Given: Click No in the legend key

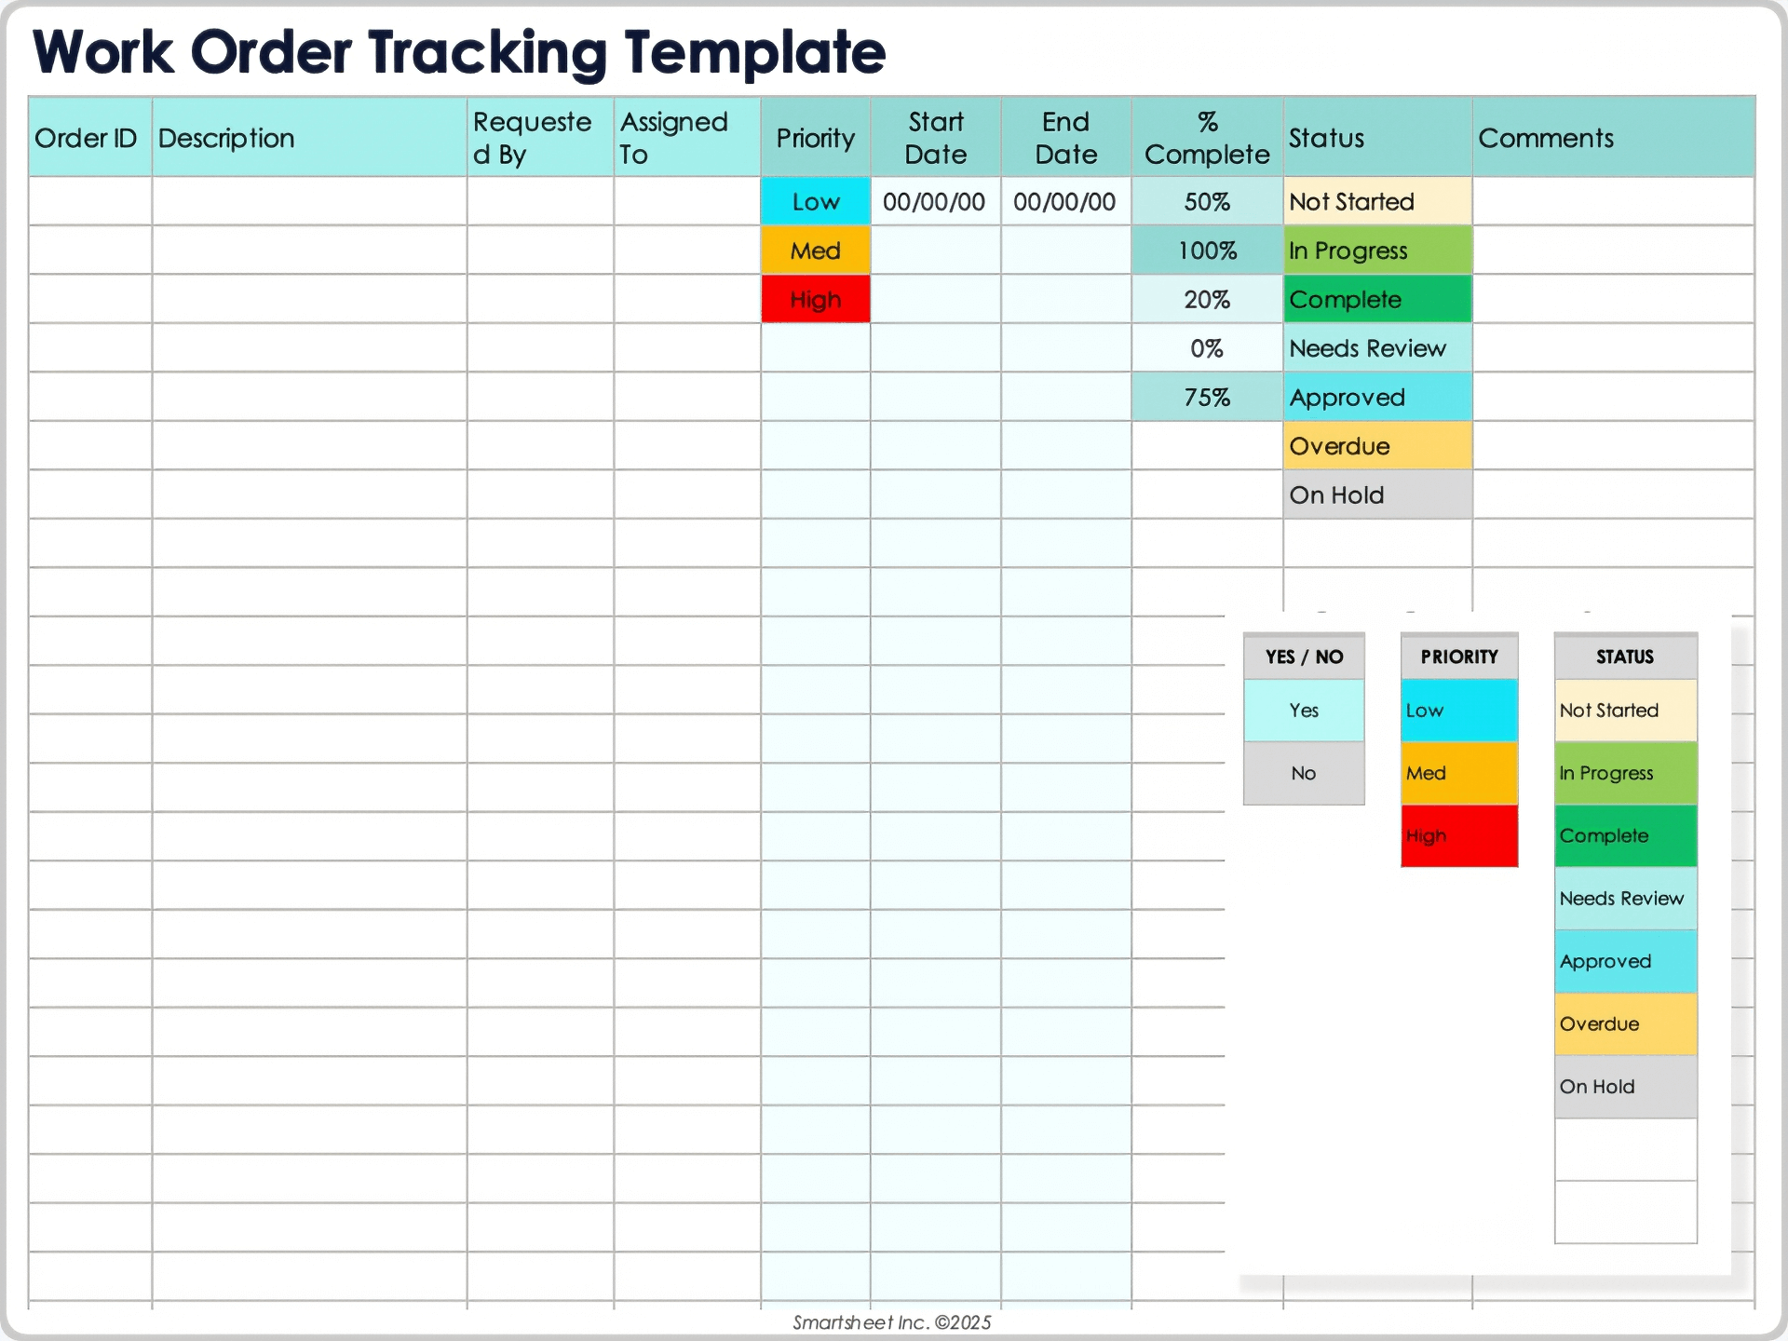Looking at the screenshot, I should coord(1304,773).
